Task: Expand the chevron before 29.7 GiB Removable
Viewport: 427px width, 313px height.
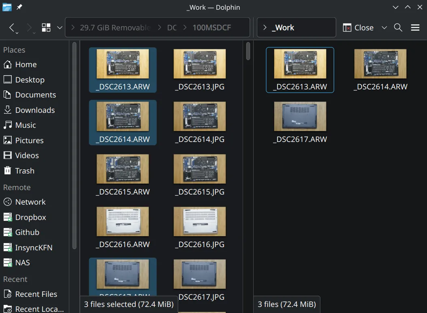Action: (x=73, y=27)
